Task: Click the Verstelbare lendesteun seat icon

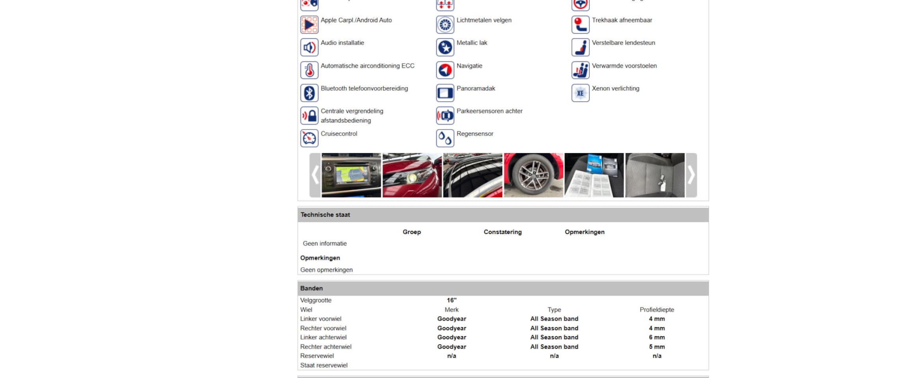Action: click(x=581, y=47)
